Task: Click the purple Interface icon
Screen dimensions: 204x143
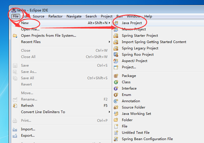Action: tap(116, 88)
